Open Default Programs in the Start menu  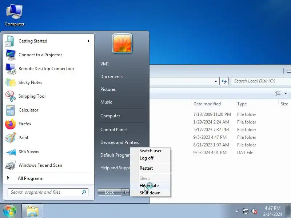[x=115, y=155]
